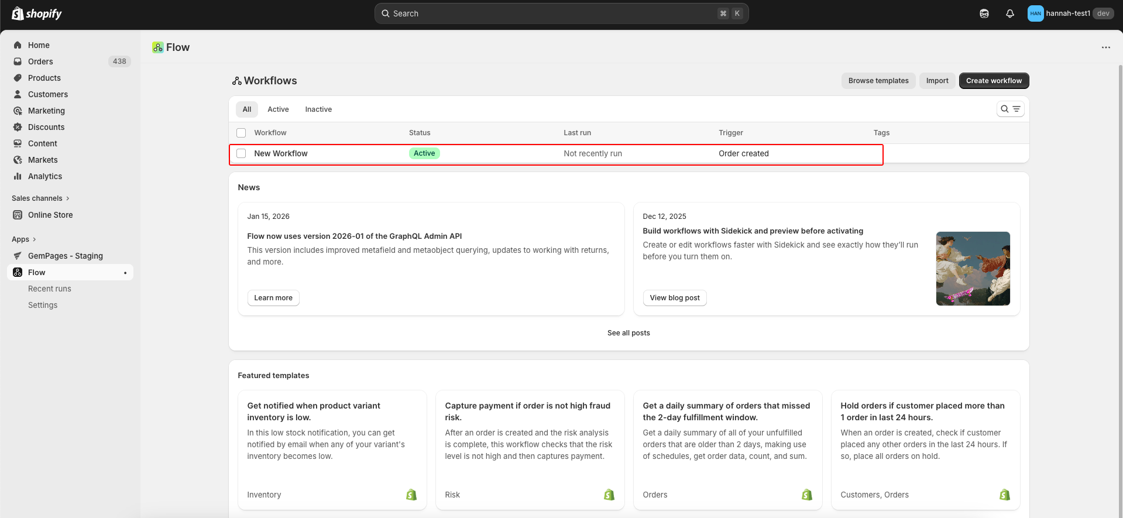Click the Create workflow button
1123x518 pixels.
994,81
